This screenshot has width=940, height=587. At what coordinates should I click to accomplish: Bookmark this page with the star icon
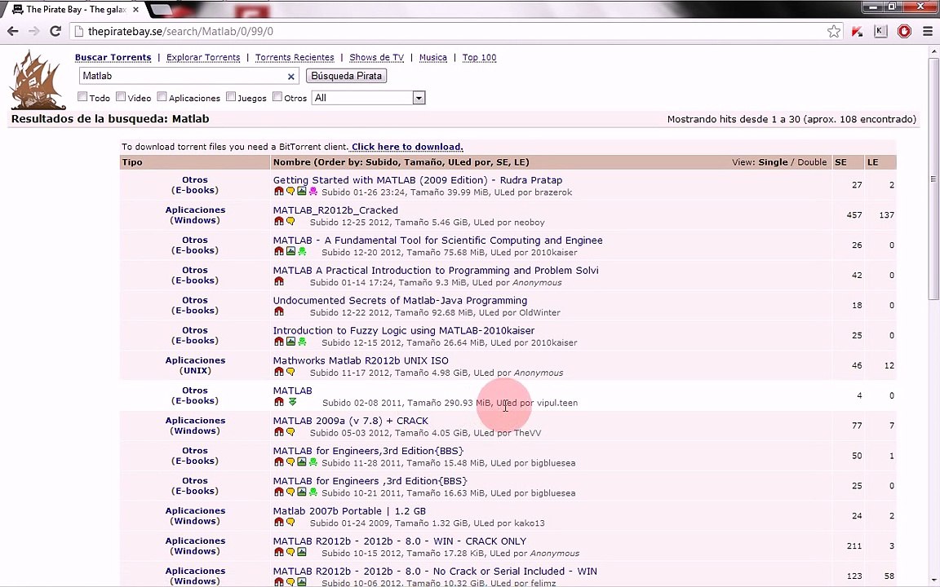point(833,32)
